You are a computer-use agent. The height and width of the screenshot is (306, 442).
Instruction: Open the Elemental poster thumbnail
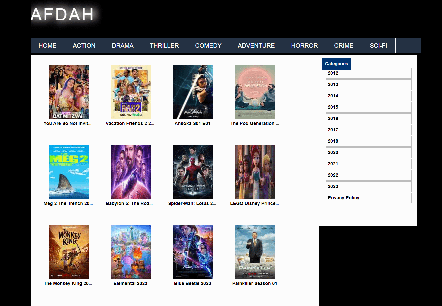[131, 252]
